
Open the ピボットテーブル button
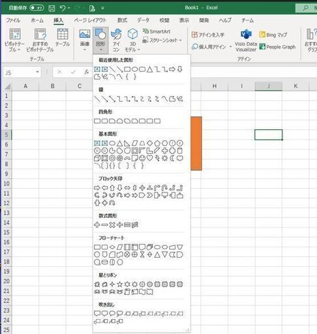(x=15, y=40)
